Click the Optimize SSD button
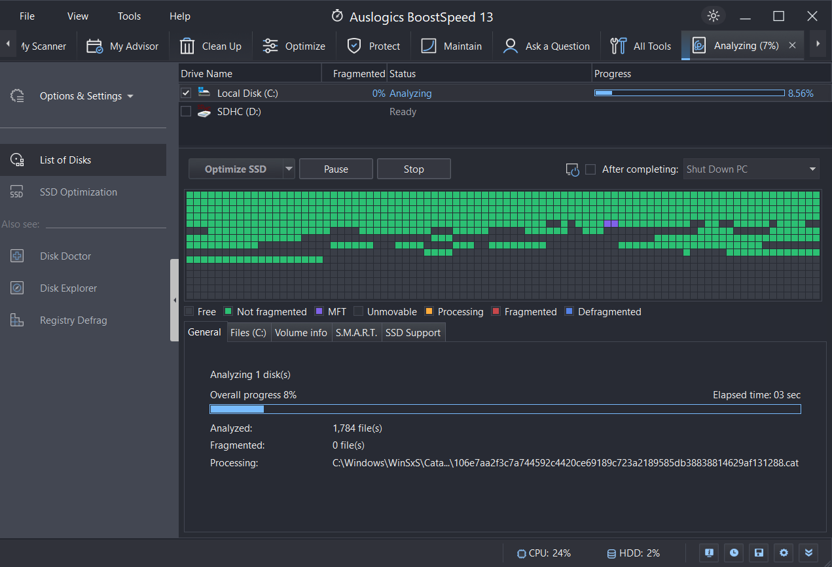 click(236, 169)
